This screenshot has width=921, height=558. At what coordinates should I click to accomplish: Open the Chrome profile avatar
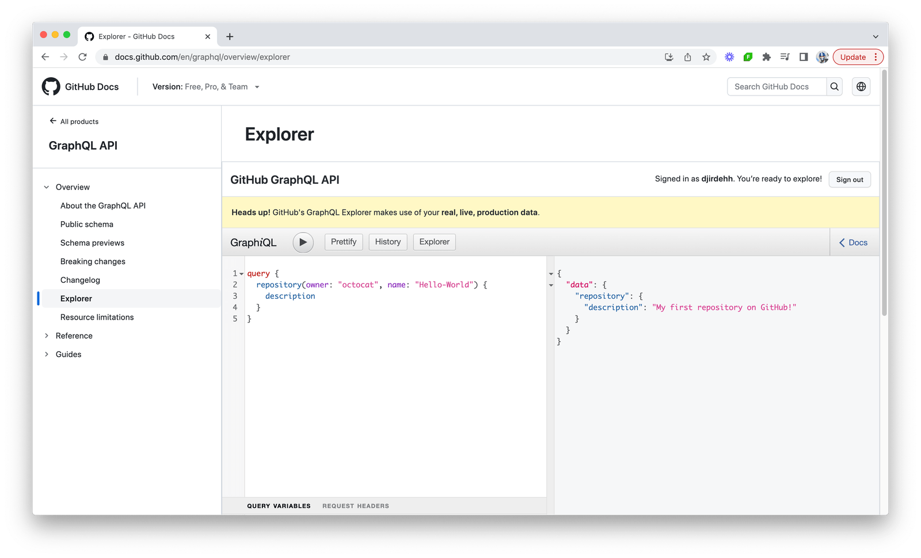click(x=823, y=57)
